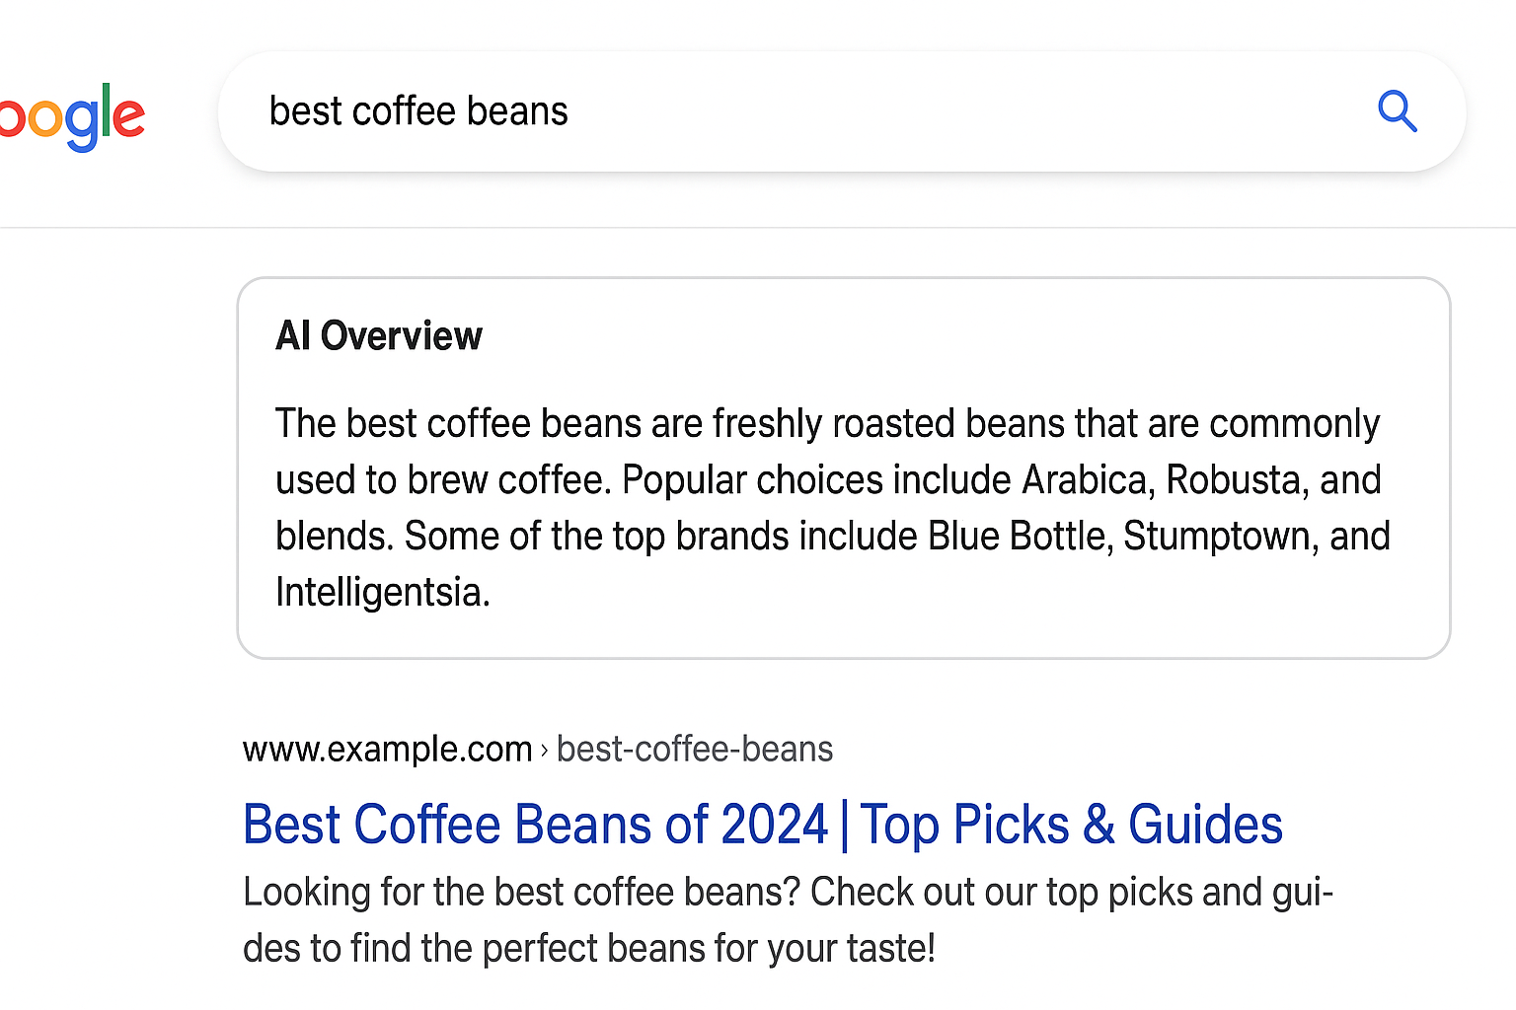Click the breadcrumb chevron after www.example.com
Viewport: 1516px width, 1010px height.
click(x=544, y=751)
